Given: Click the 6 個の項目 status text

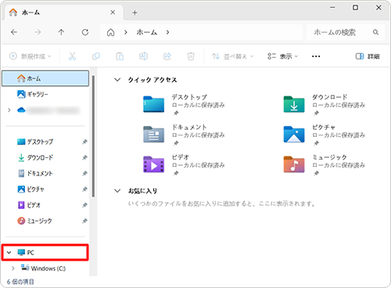Looking at the screenshot, I should coord(20,282).
